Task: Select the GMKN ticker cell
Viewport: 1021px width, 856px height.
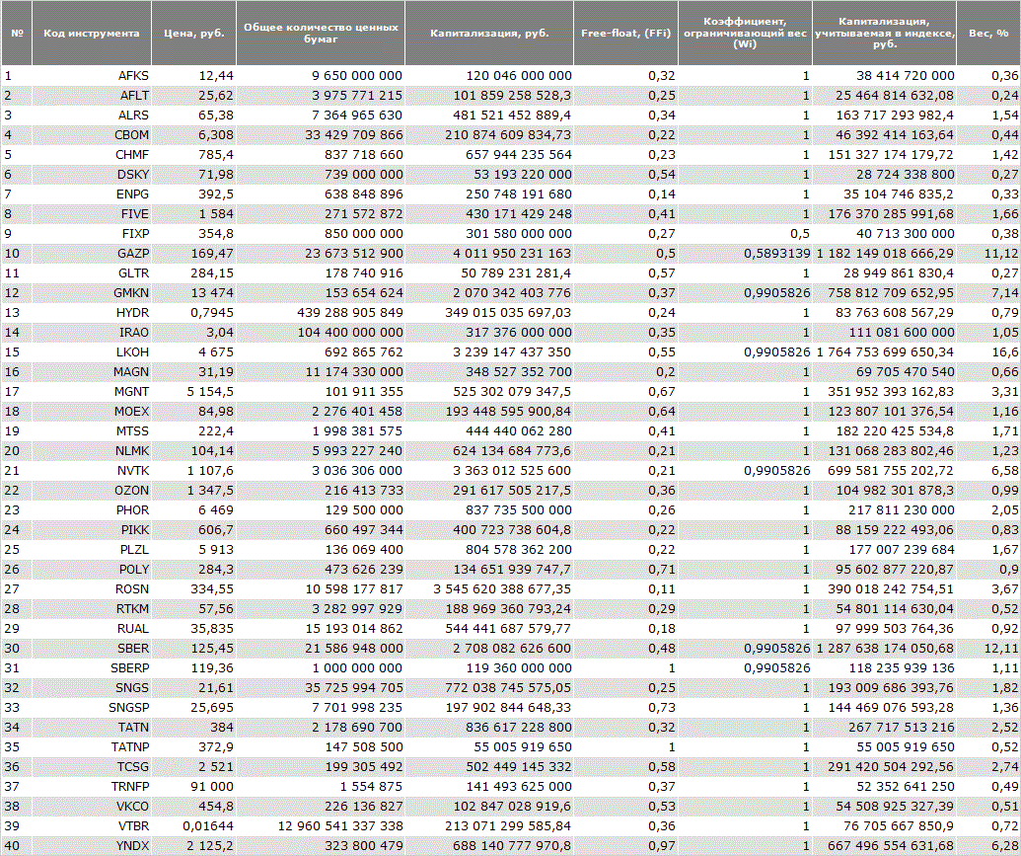Action: (92, 292)
